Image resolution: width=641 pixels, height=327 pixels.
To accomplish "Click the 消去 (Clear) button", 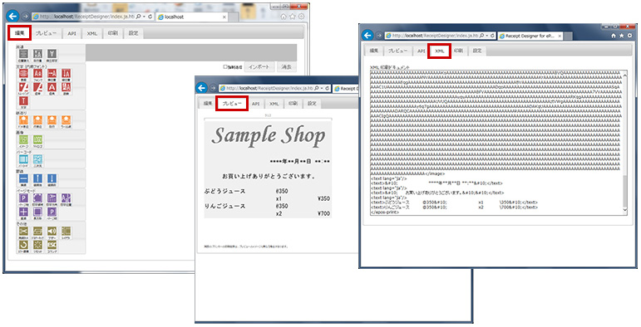I will click(x=287, y=67).
